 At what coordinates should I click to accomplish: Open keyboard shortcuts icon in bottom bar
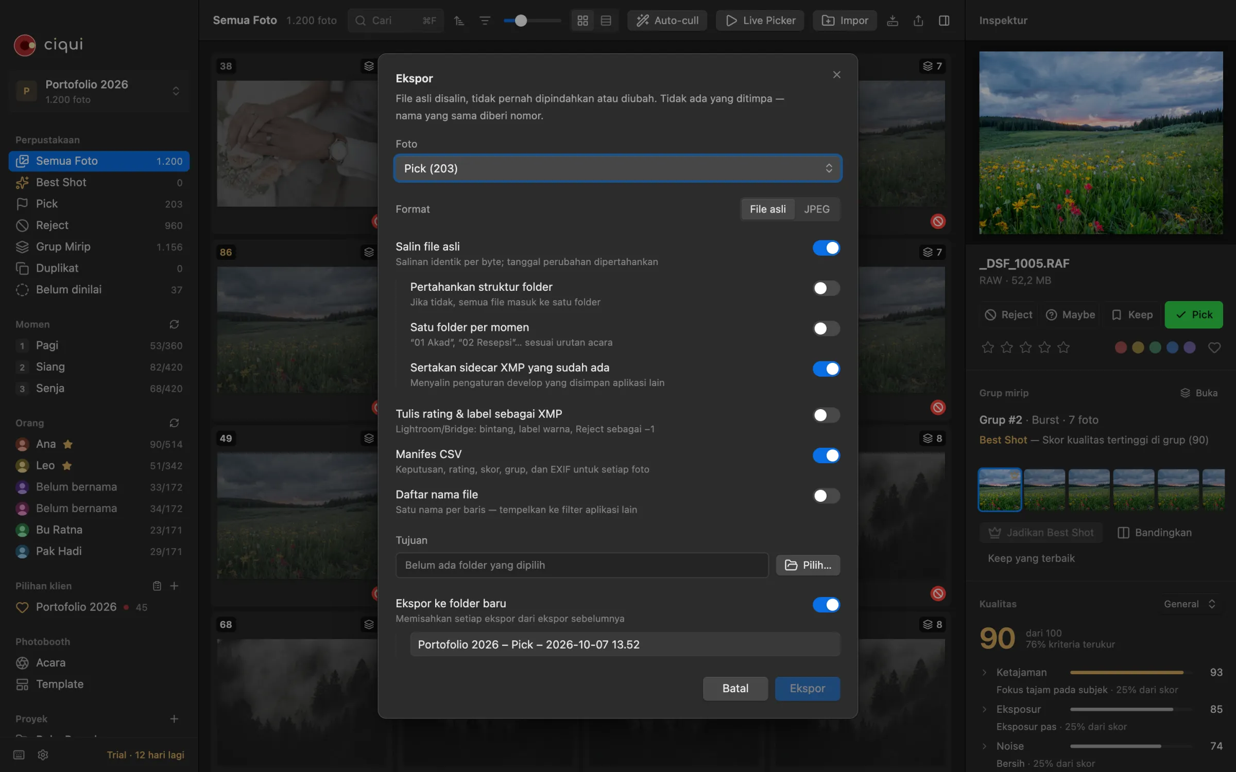19,755
